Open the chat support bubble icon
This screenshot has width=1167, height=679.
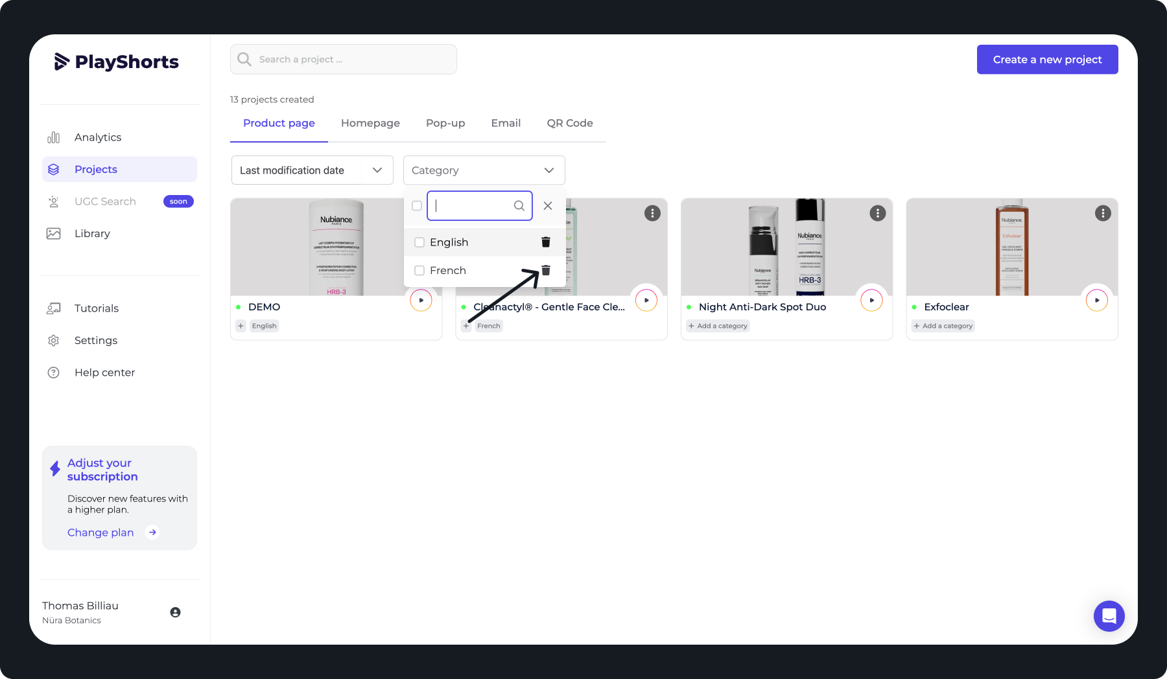[1109, 616]
